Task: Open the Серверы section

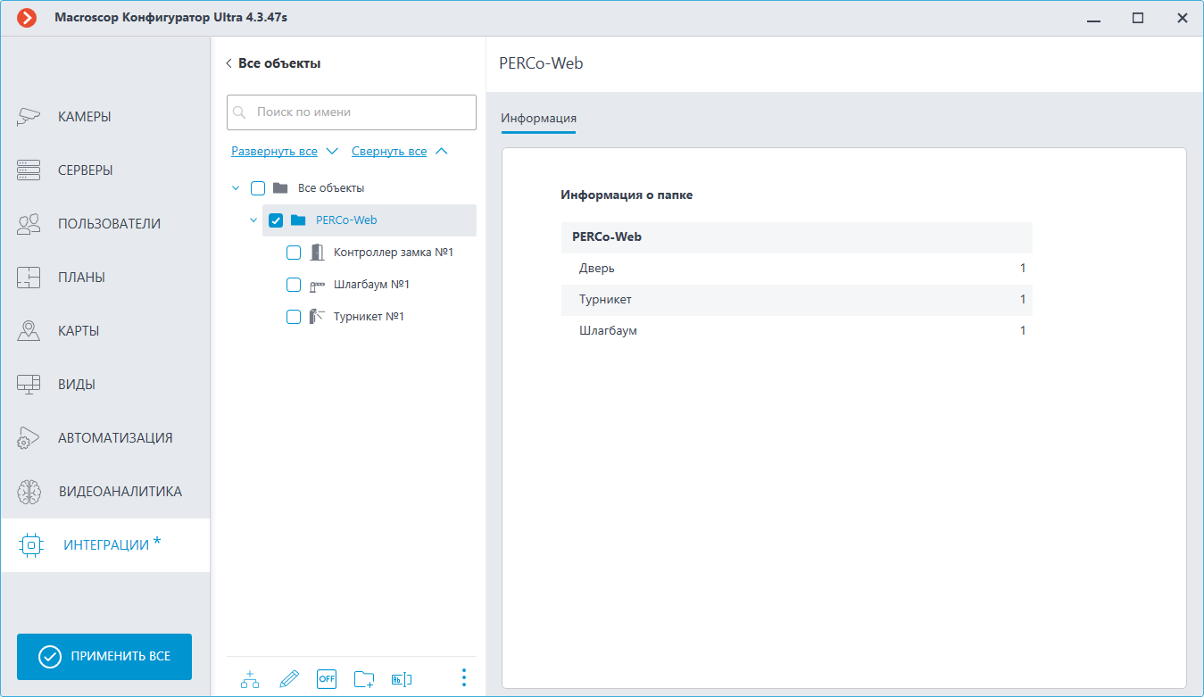Action: [105, 170]
